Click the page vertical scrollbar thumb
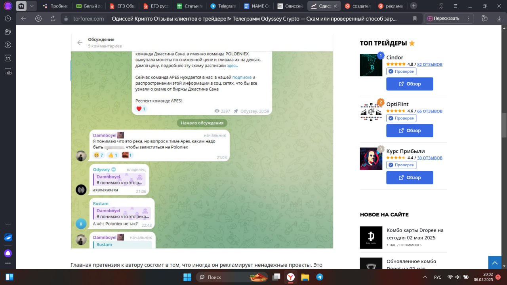507x285 pixels. click(x=504, y=125)
